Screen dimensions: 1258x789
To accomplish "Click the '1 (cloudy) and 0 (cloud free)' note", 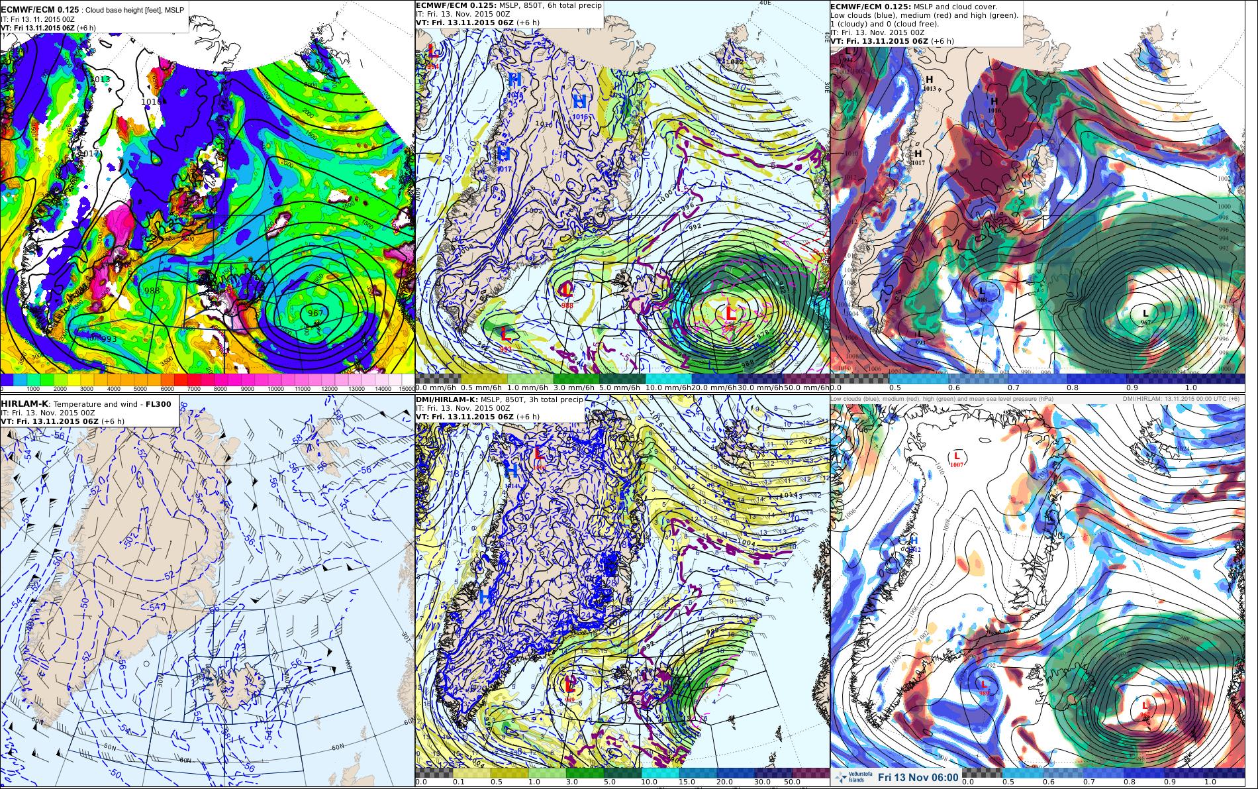I will coord(884,23).
